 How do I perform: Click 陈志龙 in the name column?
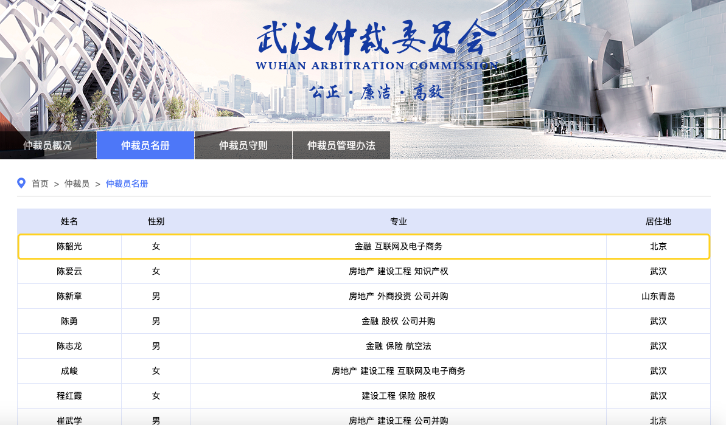click(x=69, y=346)
